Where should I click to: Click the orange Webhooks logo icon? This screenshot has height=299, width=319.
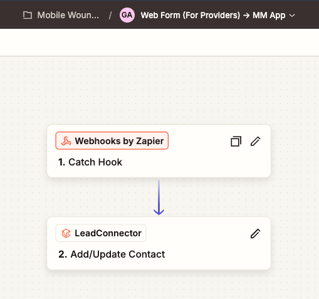pos(66,141)
